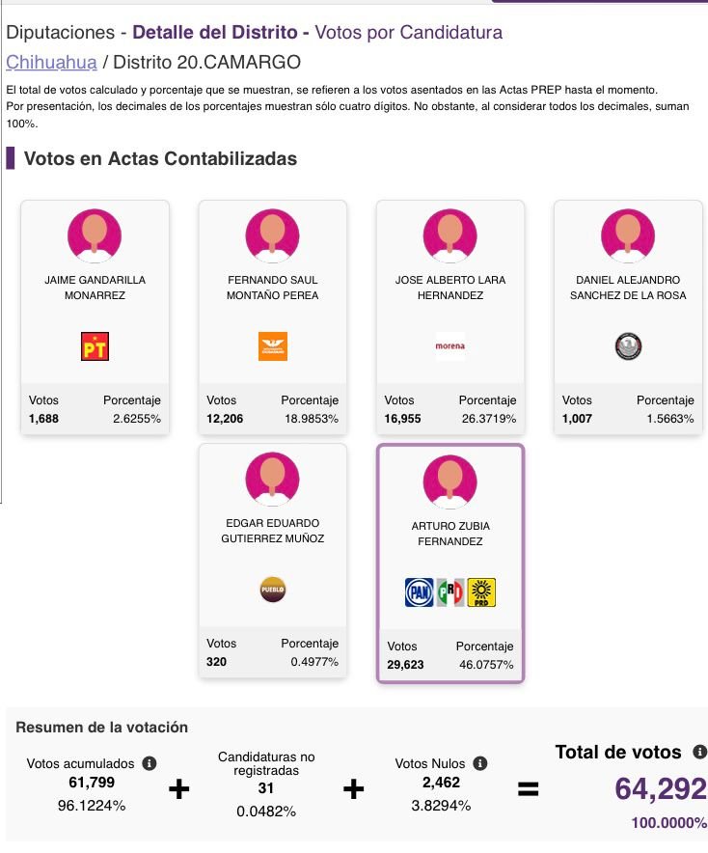Viewport: 708px width, 853px height.
Task: Select Jose Alberto Lara Hernandez avatar
Action: pyautogui.click(x=450, y=234)
